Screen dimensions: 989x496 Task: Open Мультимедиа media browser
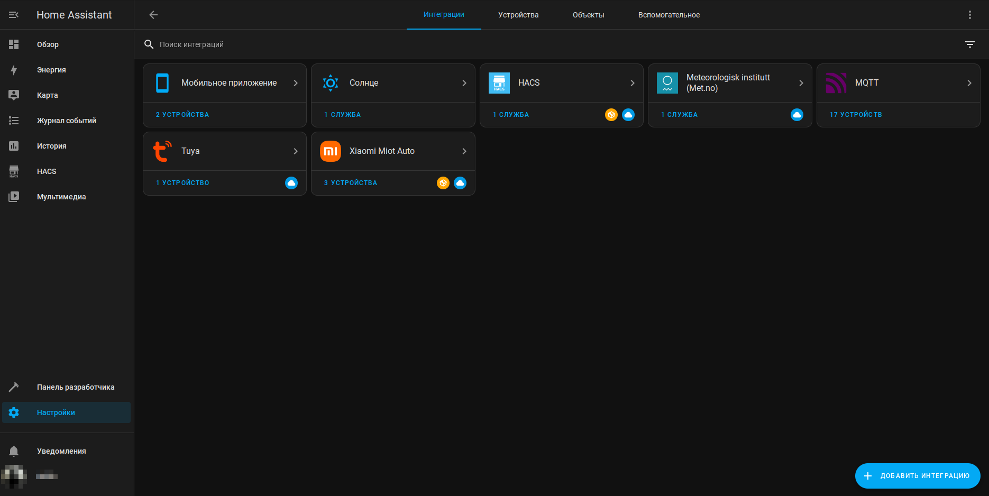tap(67, 197)
